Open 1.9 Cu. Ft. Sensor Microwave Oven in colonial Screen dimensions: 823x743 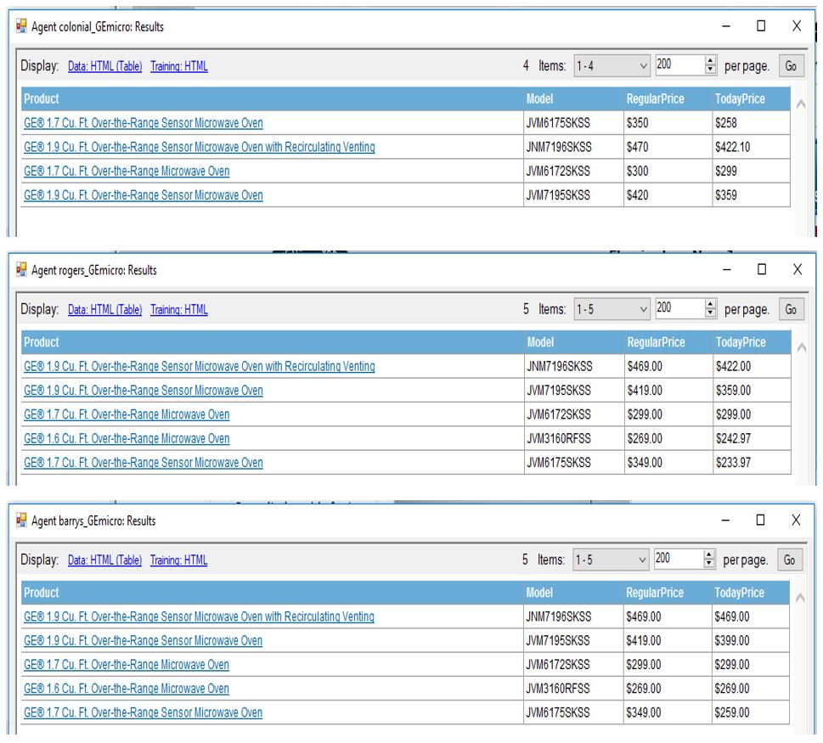tap(144, 195)
